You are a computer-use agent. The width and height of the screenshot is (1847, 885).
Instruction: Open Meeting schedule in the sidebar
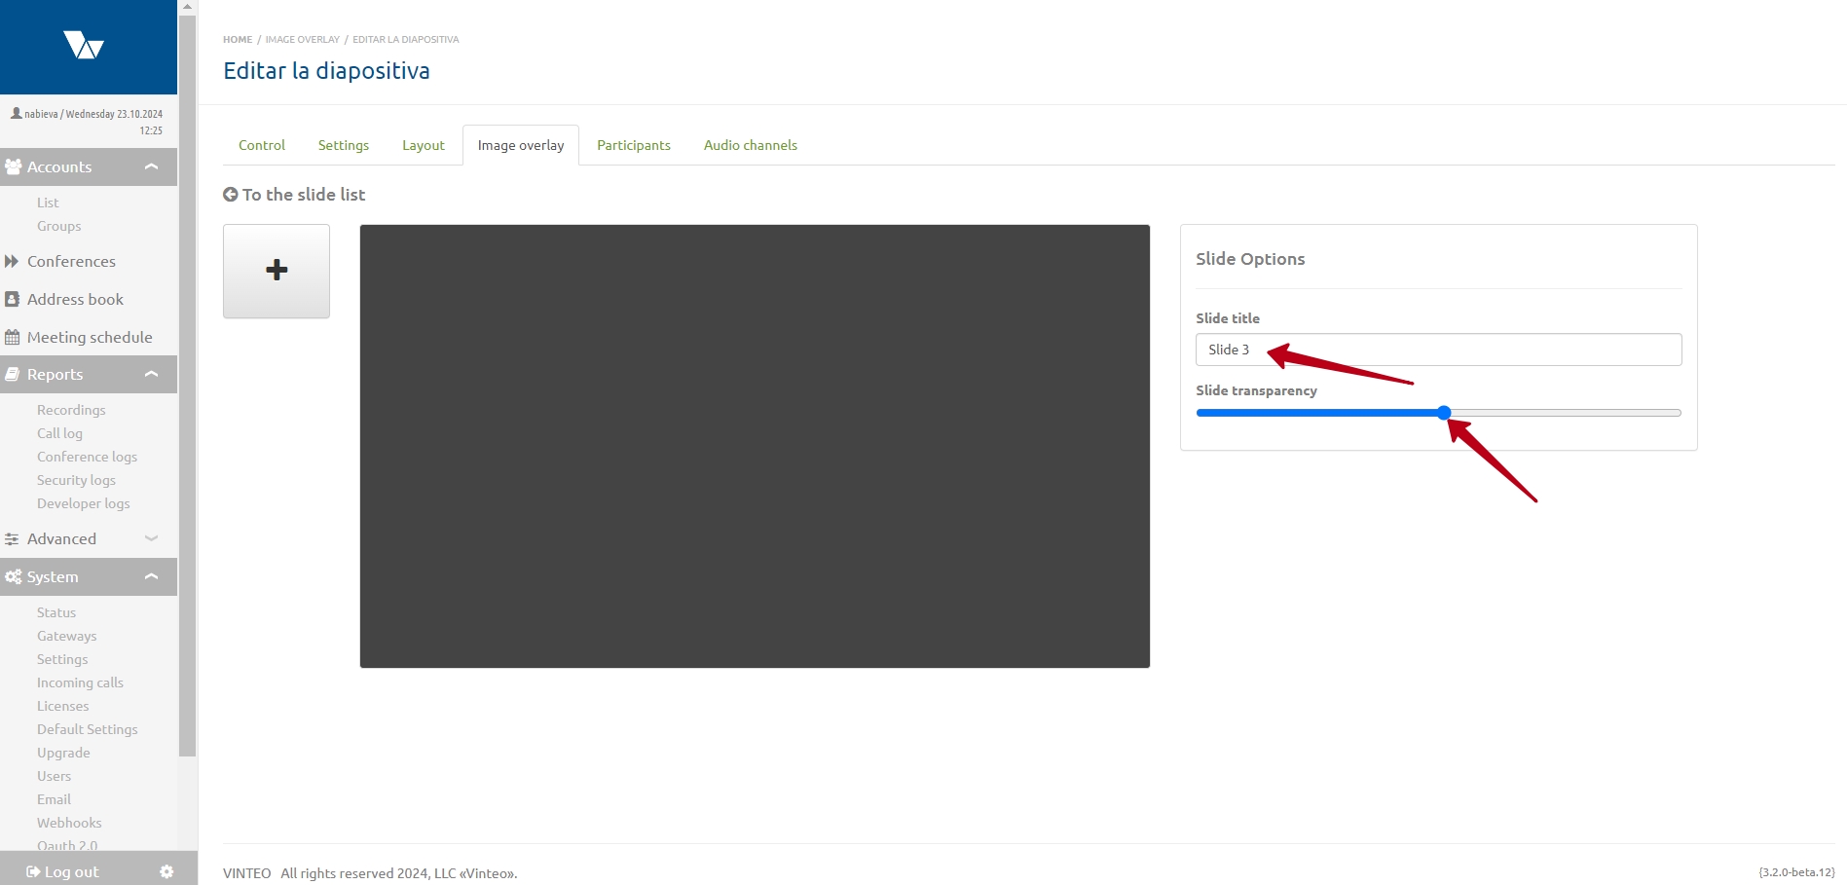[90, 337]
